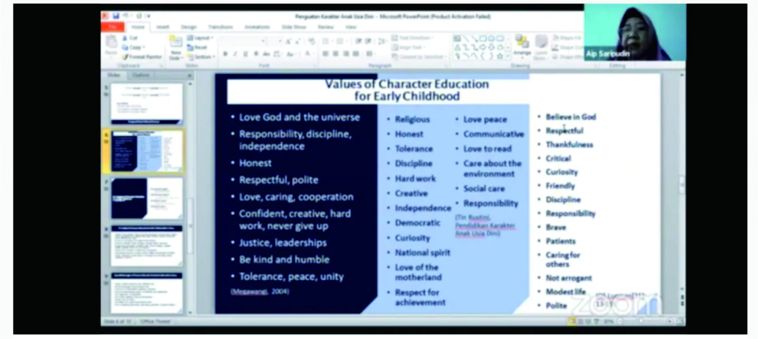The image size is (758, 339).
Task: Switch to the Insert ribbon tab
Action: pos(163,27)
